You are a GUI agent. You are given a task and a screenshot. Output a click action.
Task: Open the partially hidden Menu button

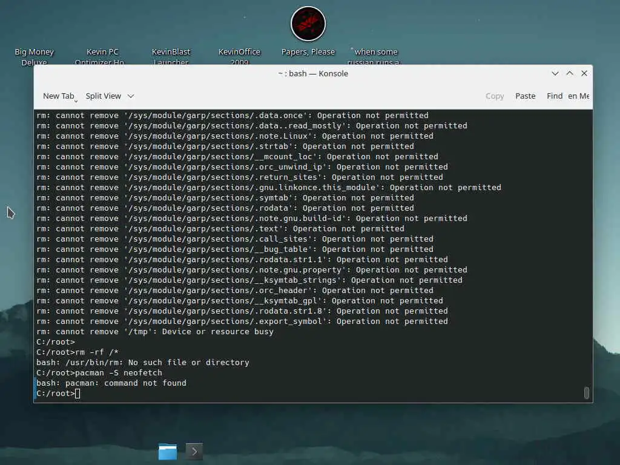578,96
